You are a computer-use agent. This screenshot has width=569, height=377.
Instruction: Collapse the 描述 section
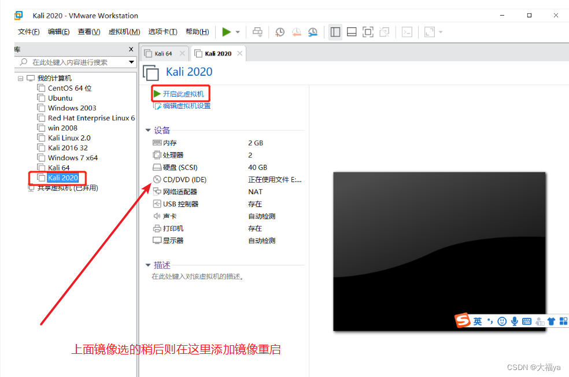148,265
